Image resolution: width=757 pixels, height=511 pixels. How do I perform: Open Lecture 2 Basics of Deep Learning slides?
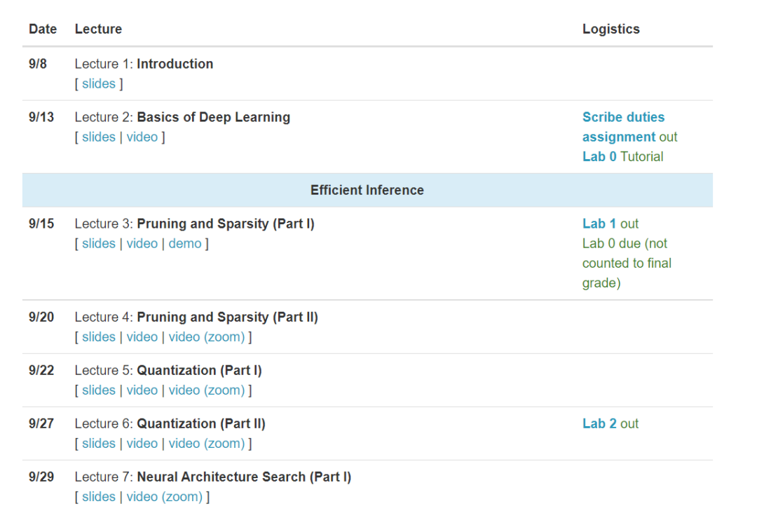(x=98, y=137)
